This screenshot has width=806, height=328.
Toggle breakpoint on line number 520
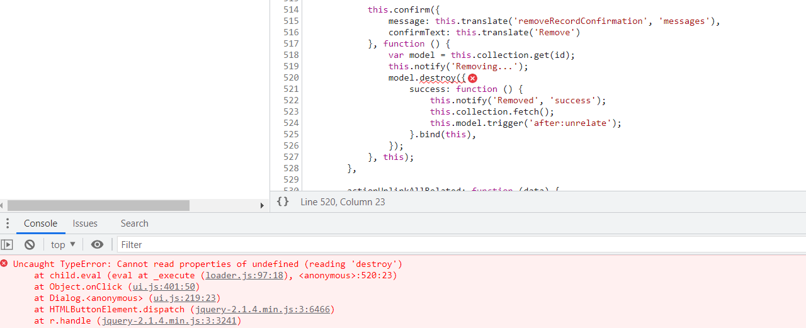tap(291, 78)
